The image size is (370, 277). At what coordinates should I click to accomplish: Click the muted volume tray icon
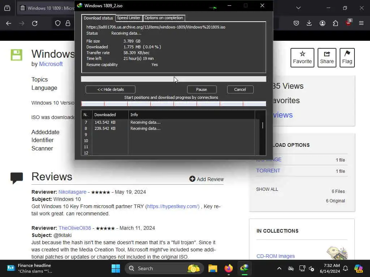click(x=311, y=268)
